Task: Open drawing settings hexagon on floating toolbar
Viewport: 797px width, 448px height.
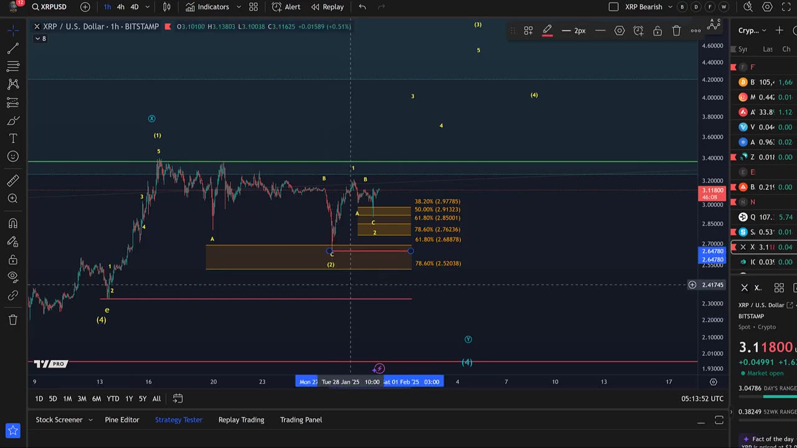Action: (x=620, y=30)
